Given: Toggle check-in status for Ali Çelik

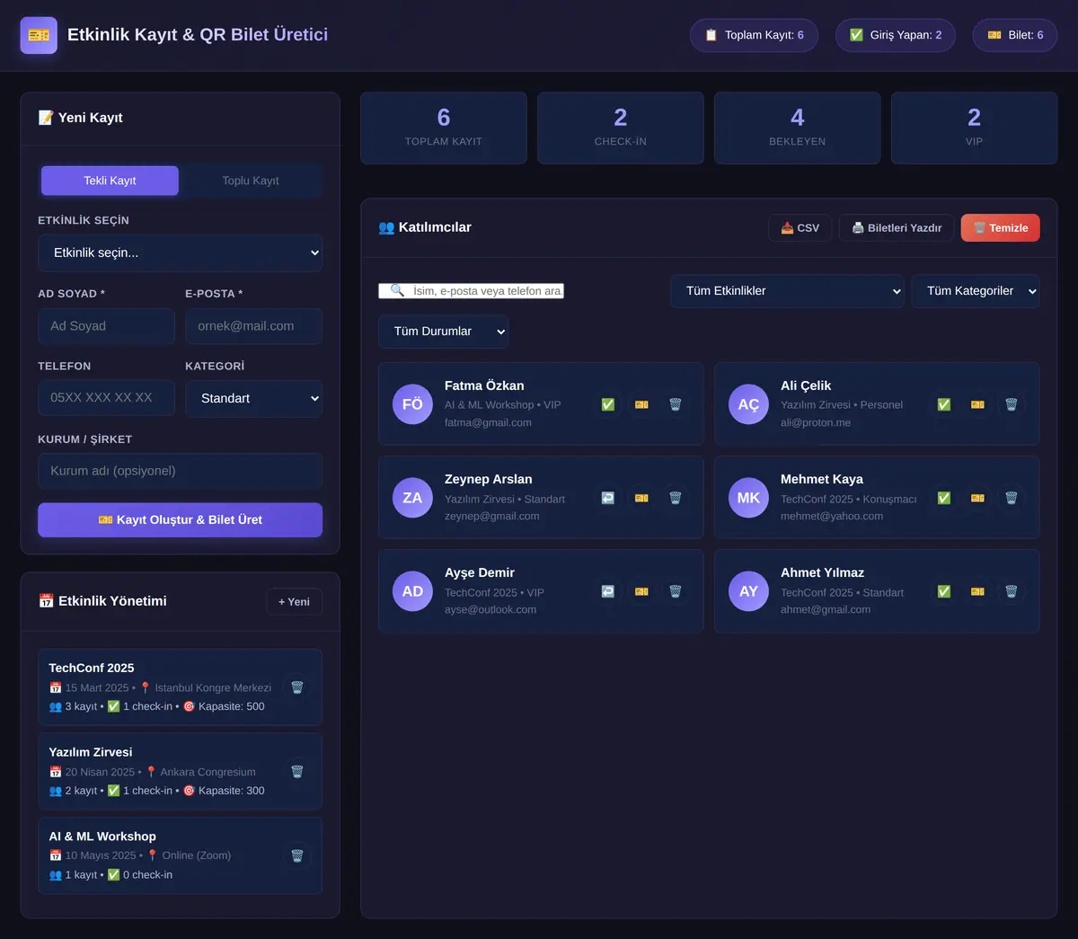Looking at the screenshot, I should click(x=944, y=404).
